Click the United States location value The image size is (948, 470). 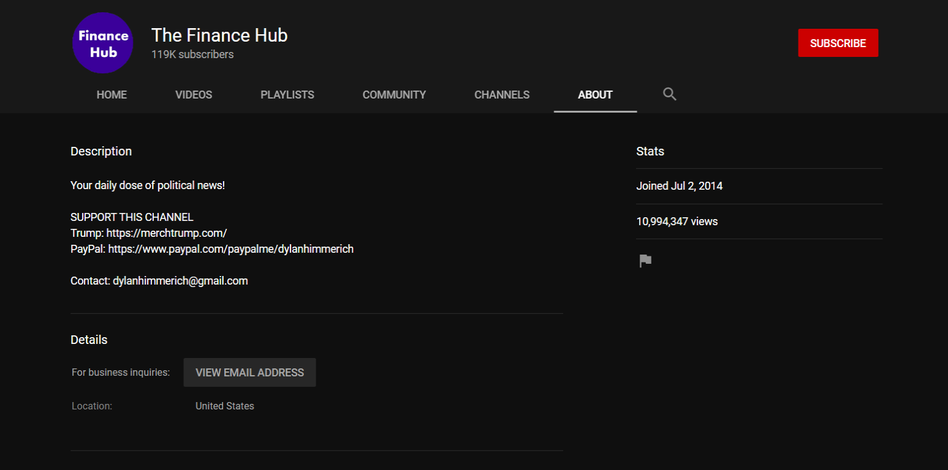tap(225, 406)
